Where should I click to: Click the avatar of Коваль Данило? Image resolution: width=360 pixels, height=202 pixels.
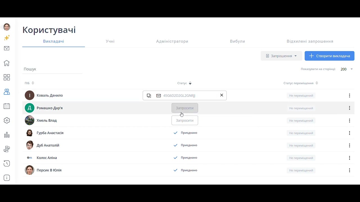pyautogui.click(x=30, y=95)
